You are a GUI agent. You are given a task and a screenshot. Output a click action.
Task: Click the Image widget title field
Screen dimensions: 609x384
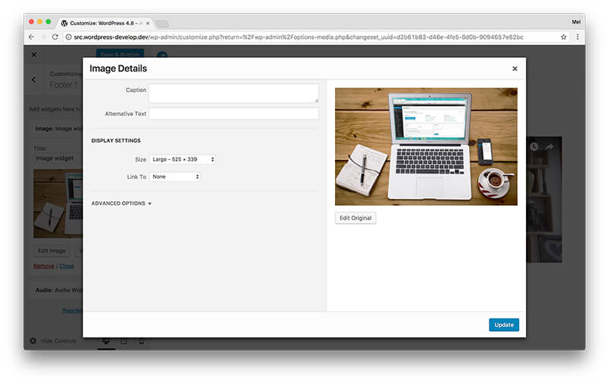coord(59,158)
